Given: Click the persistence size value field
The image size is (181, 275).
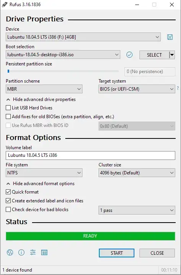Looking at the screenshot, I should [x=150, y=72].
